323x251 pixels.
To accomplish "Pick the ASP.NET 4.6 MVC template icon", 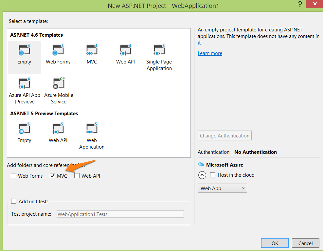I will 92,50.
